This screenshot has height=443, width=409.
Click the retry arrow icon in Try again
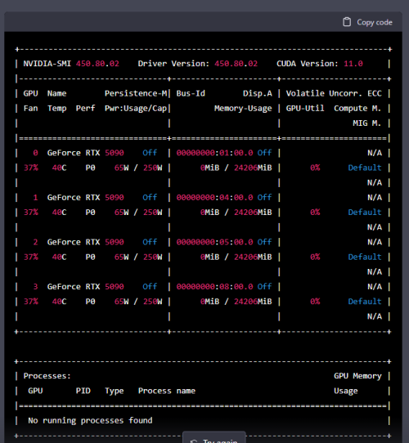(194, 441)
